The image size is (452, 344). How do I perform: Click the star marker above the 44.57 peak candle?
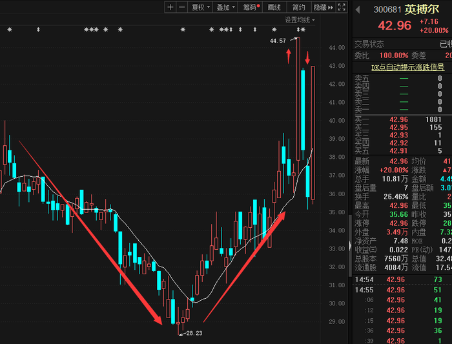coord(303,30)
